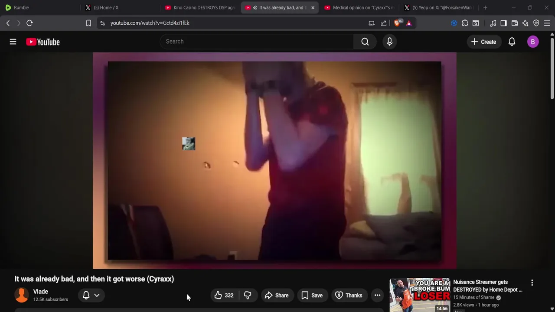The width and height of the screenshot is (555, 312).
Task: Open the Brave Wallet icon
Action: pos(515,23)
